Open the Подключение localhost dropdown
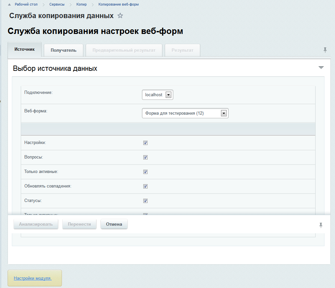This screenshot has width=335, height=288. (x=168, y=95)
